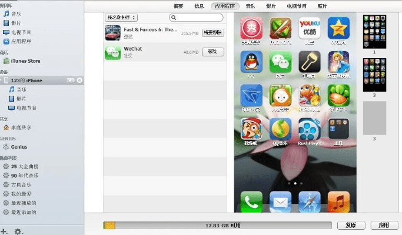Collapse the 123的 iPhone device tree

click(2, 80)
